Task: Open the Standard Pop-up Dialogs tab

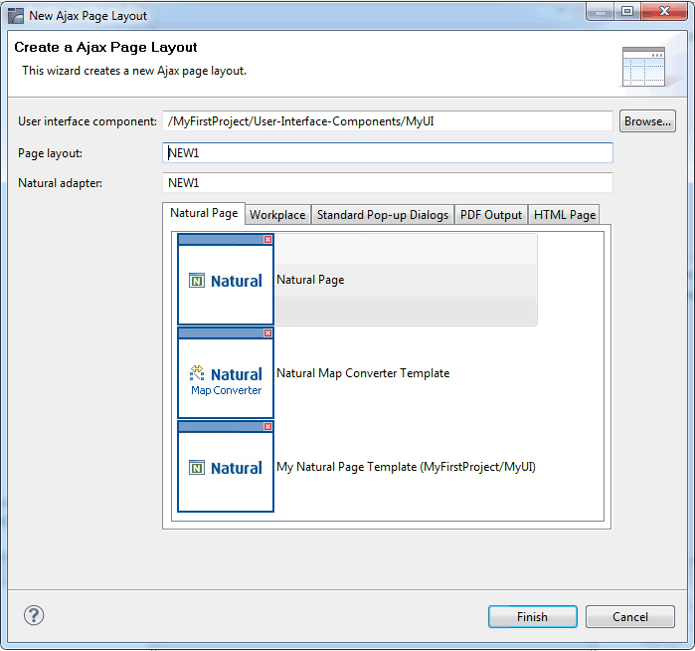Action: pos(383,215)
